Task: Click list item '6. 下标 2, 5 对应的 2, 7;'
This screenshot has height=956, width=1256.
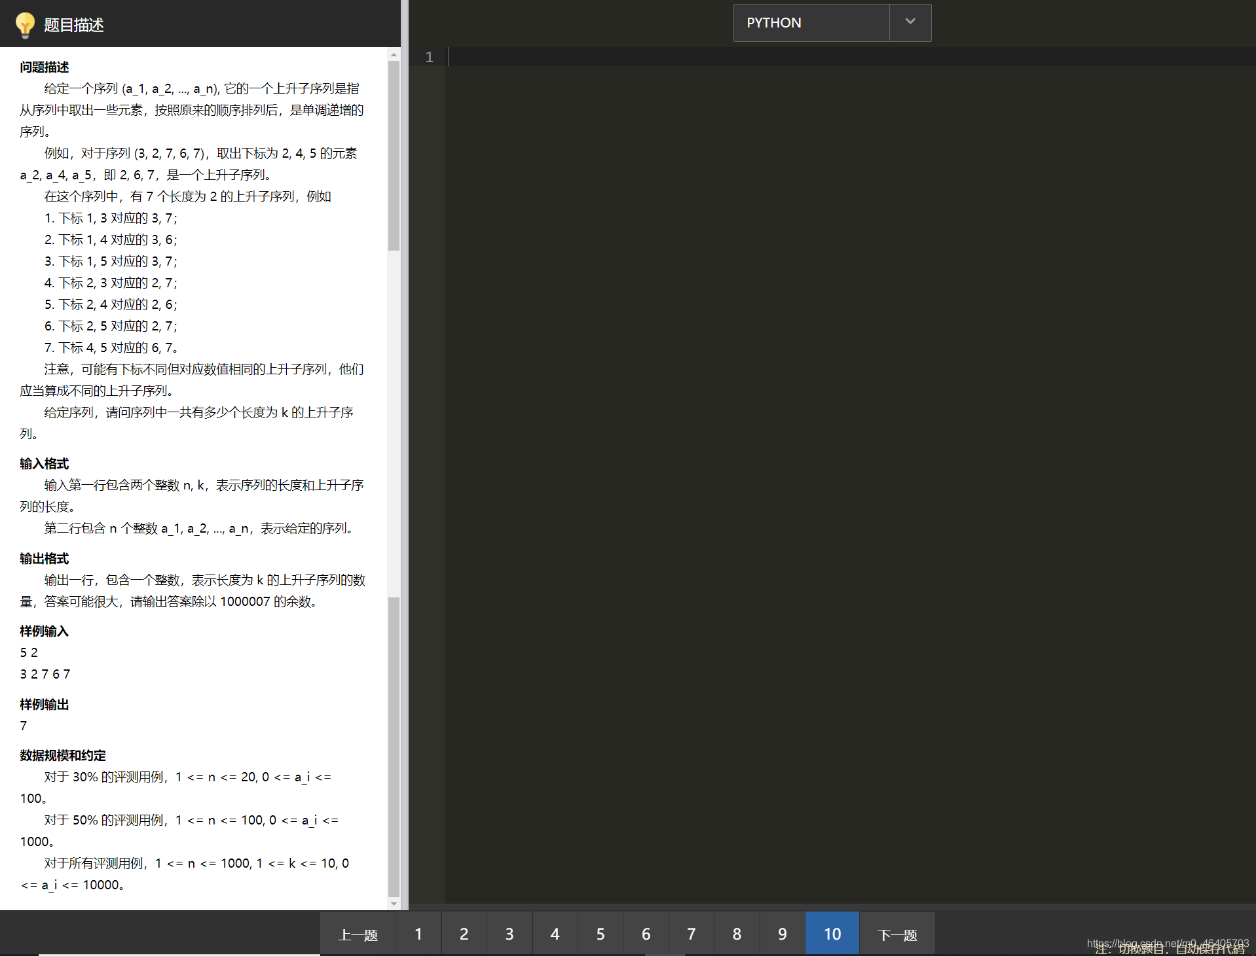Action: tap(111, 326)
